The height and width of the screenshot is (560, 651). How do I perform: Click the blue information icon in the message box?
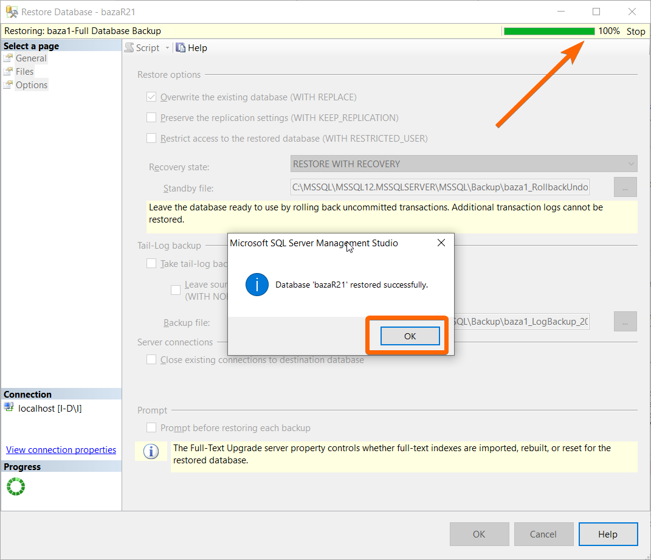tap(257, 285)
